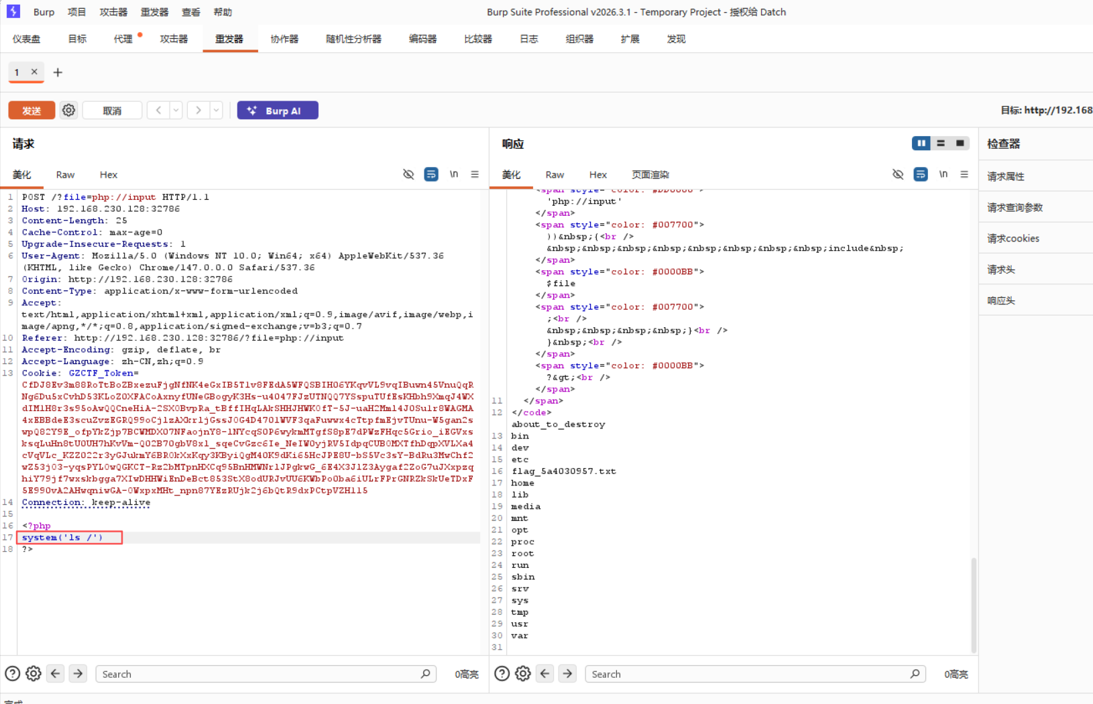Open the back-history dropdown arrow
Viewport: 1093px width, 704px height.
(x=176, y=110)
